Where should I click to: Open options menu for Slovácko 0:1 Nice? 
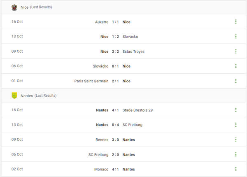[x=236, y=66]
